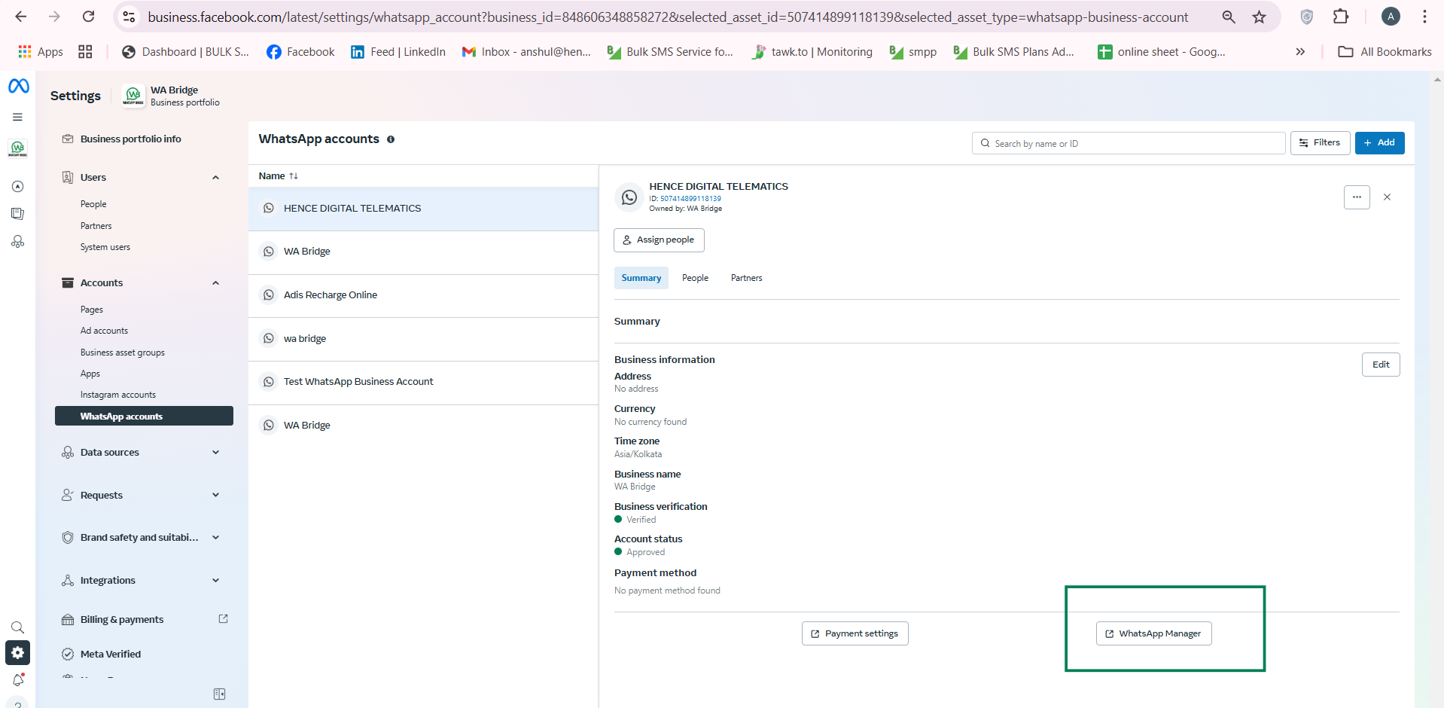The height and width of the screenshot is (708, 1444).
Task: Open Instagram accounts in sidebar
Action: [x=118, y=395]
